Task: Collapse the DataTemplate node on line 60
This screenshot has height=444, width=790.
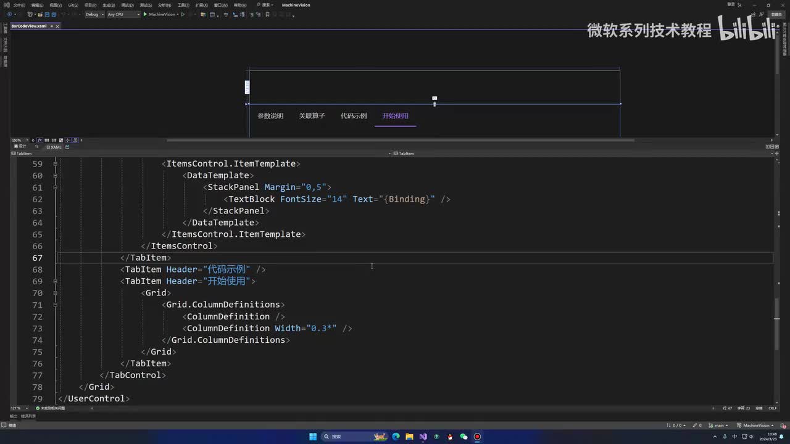Action: [x=56, y=175]
